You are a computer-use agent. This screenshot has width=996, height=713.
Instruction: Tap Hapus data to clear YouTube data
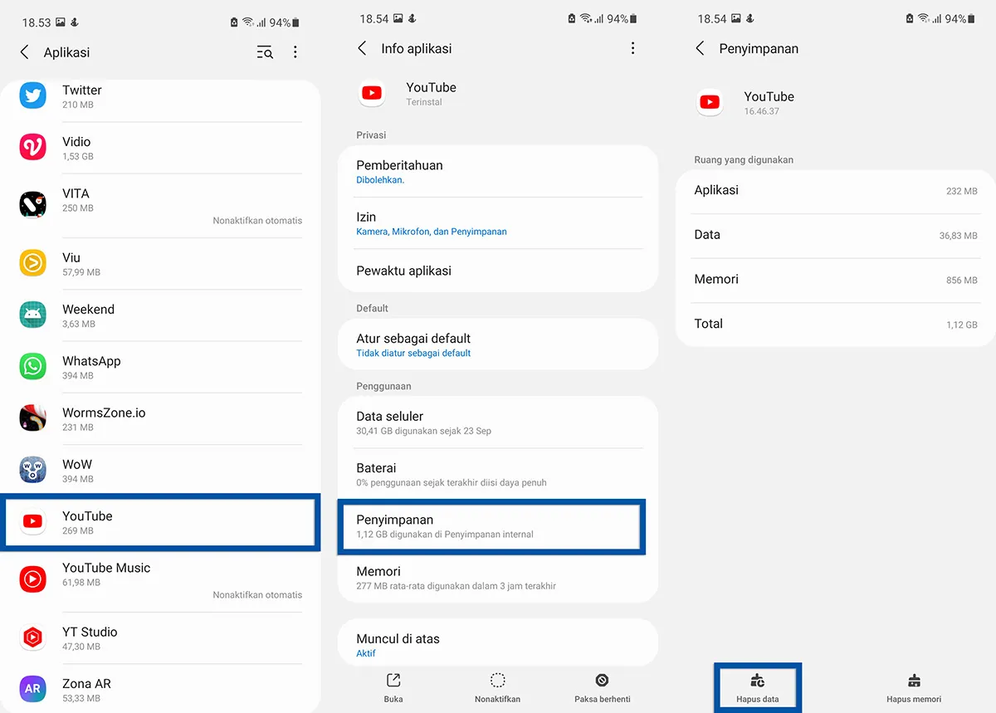(757, 686)
